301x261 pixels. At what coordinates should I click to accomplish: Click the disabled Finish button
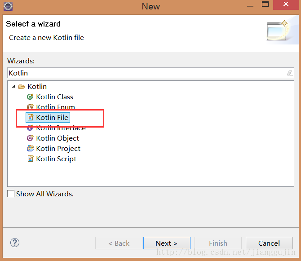click(x=218, y=243)
